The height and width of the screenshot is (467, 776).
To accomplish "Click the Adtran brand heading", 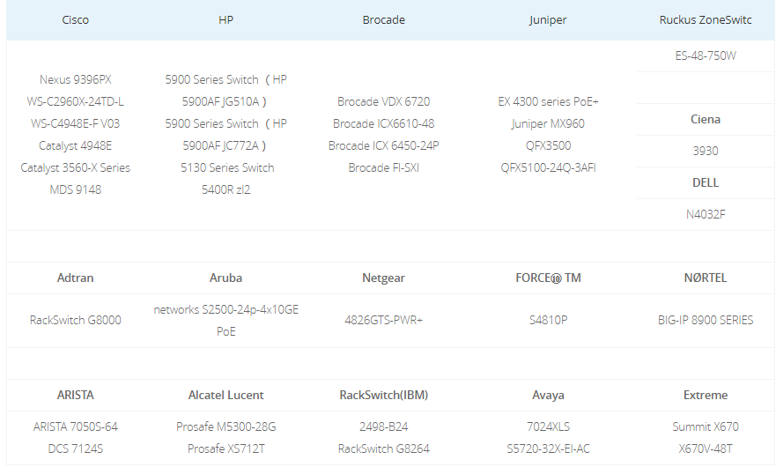I will pyautogui.click(x=76, y=278).
